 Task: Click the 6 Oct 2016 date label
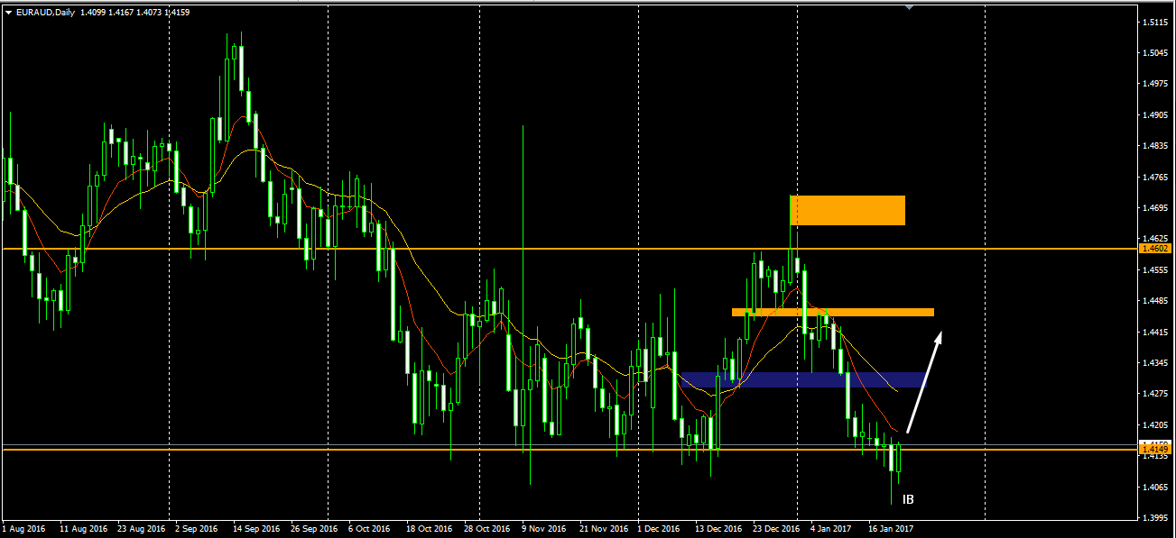point(370,529)
